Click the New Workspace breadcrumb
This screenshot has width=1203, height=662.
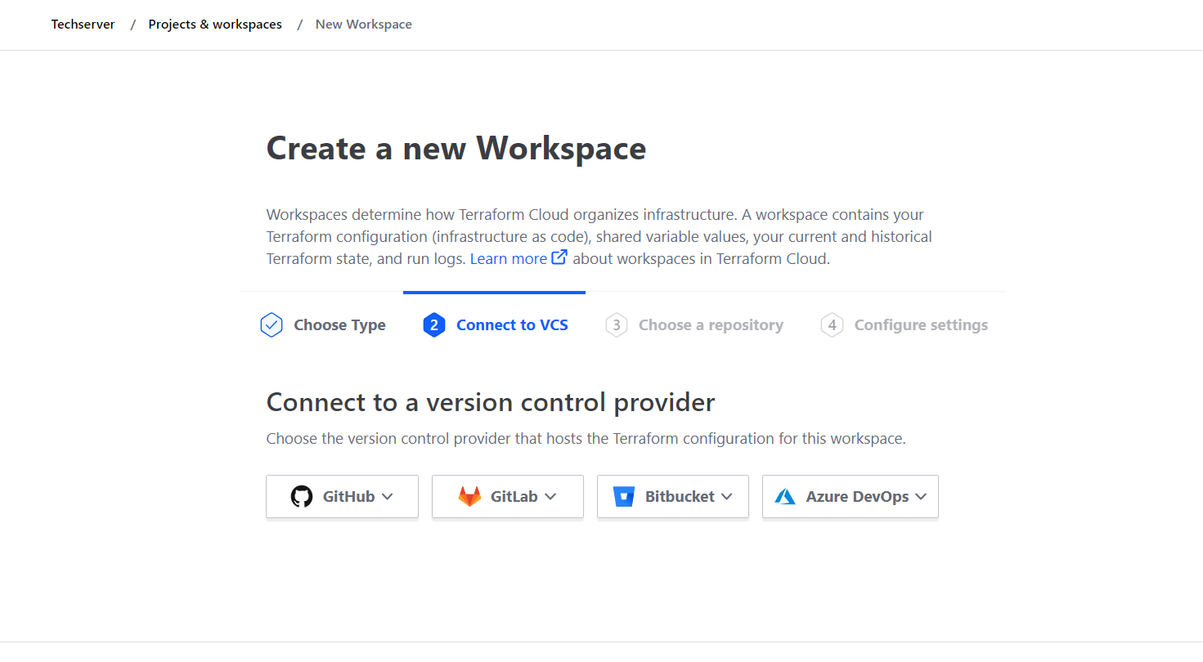[x=364, y=25]
